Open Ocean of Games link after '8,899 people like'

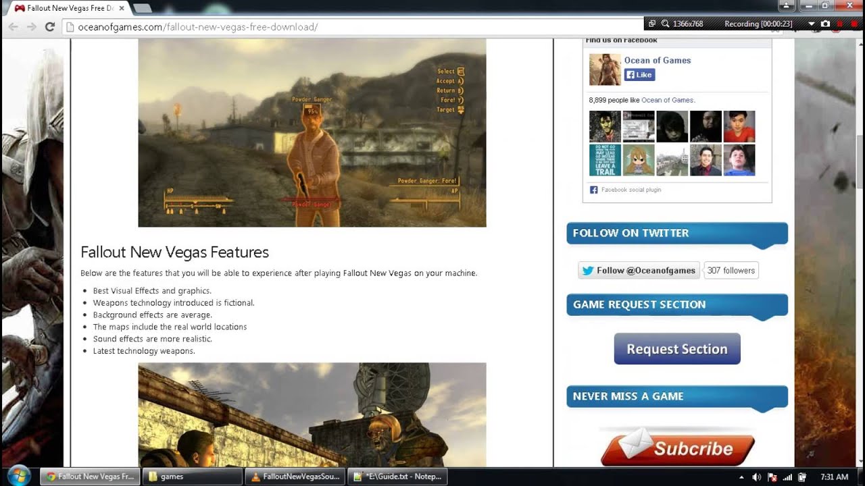(x=667, y=100)
